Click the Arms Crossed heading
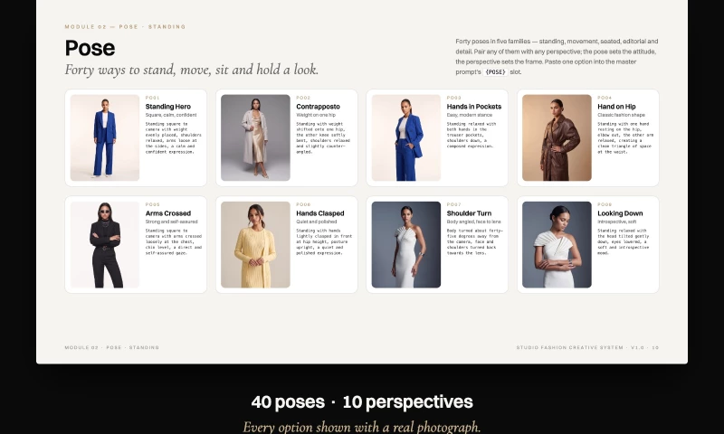The width and height of the screenshot is (724, 434). click(x=168, y=213)
